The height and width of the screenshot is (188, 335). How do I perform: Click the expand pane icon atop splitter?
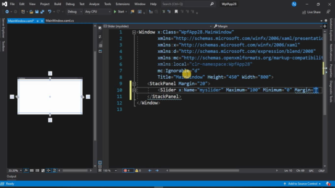[x=100, y=28]
